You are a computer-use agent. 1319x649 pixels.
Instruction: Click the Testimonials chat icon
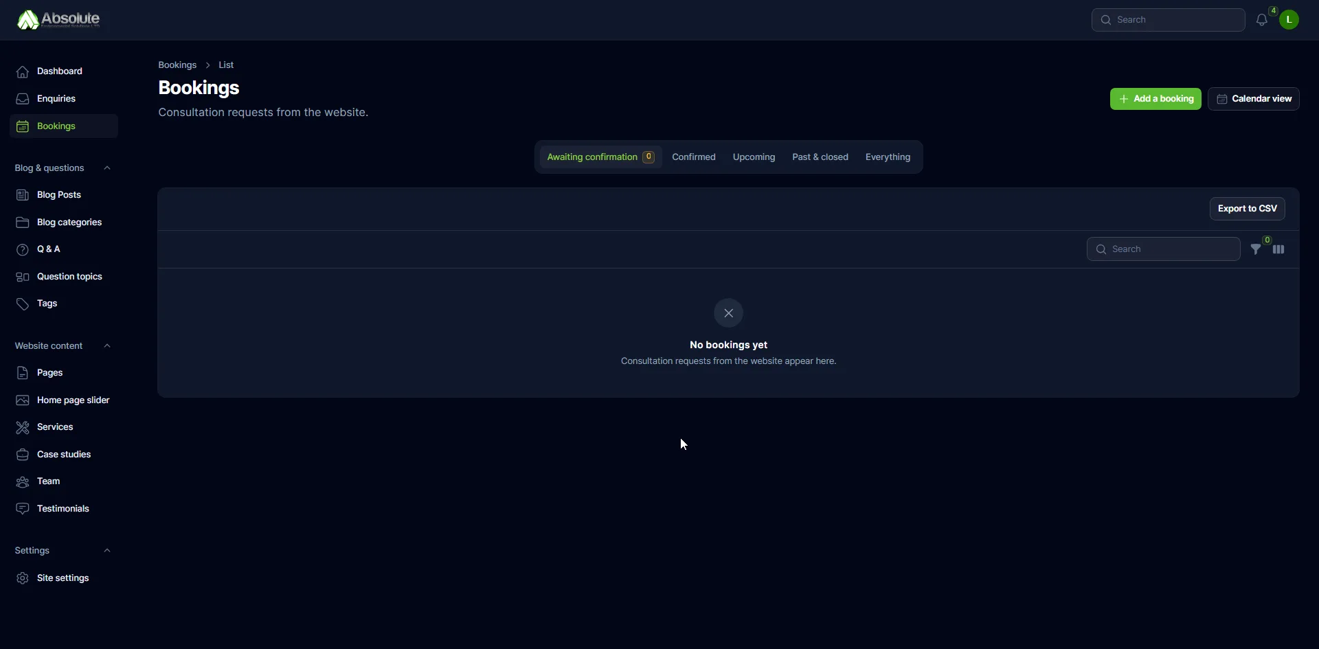click(23, 509)
